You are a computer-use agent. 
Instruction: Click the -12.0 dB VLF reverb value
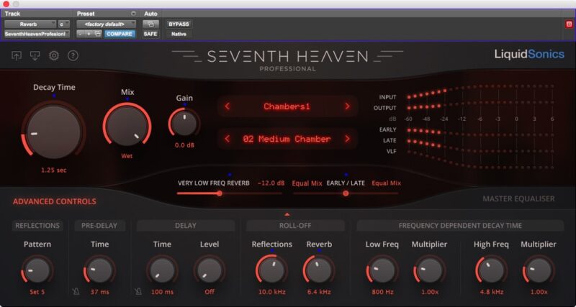coord(271,183)
